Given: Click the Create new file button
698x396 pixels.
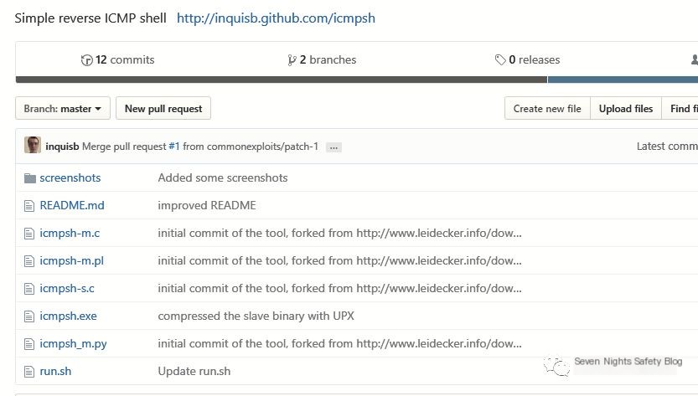Looking at the screenshot, I should point(547,109).
